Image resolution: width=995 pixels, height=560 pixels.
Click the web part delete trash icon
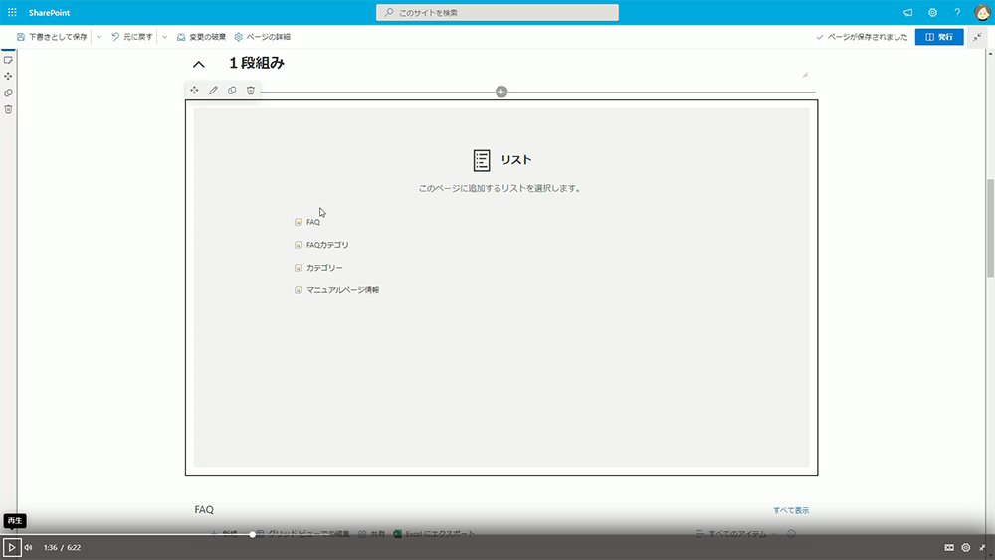(251, 91)
